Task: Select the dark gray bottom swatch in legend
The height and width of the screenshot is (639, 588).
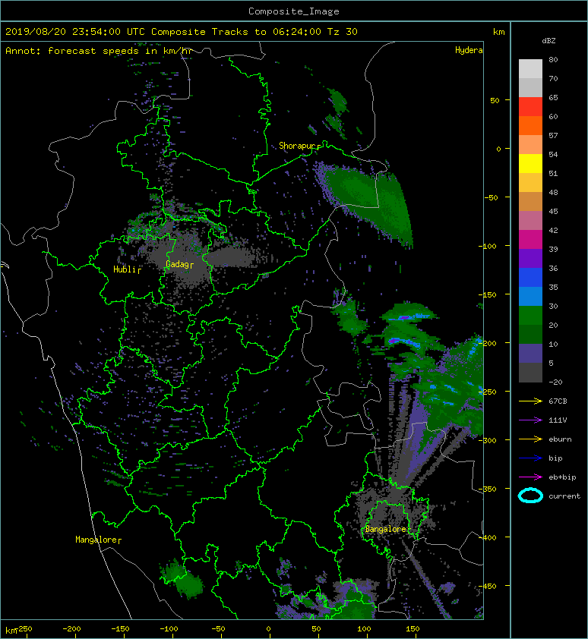Action: [530, 373]
